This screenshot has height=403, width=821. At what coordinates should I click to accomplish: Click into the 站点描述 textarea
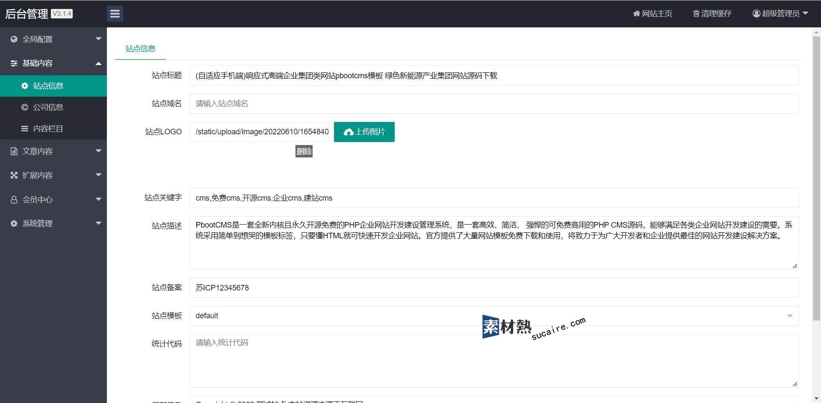coord(494,243)
